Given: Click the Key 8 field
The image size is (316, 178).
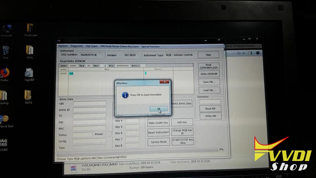Looking at the screenshot, I should [x=132, y=145].
